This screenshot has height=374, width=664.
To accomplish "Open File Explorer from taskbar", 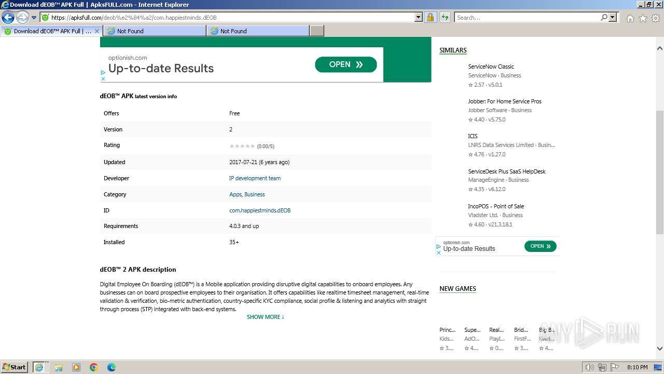I will coord(59,367).
